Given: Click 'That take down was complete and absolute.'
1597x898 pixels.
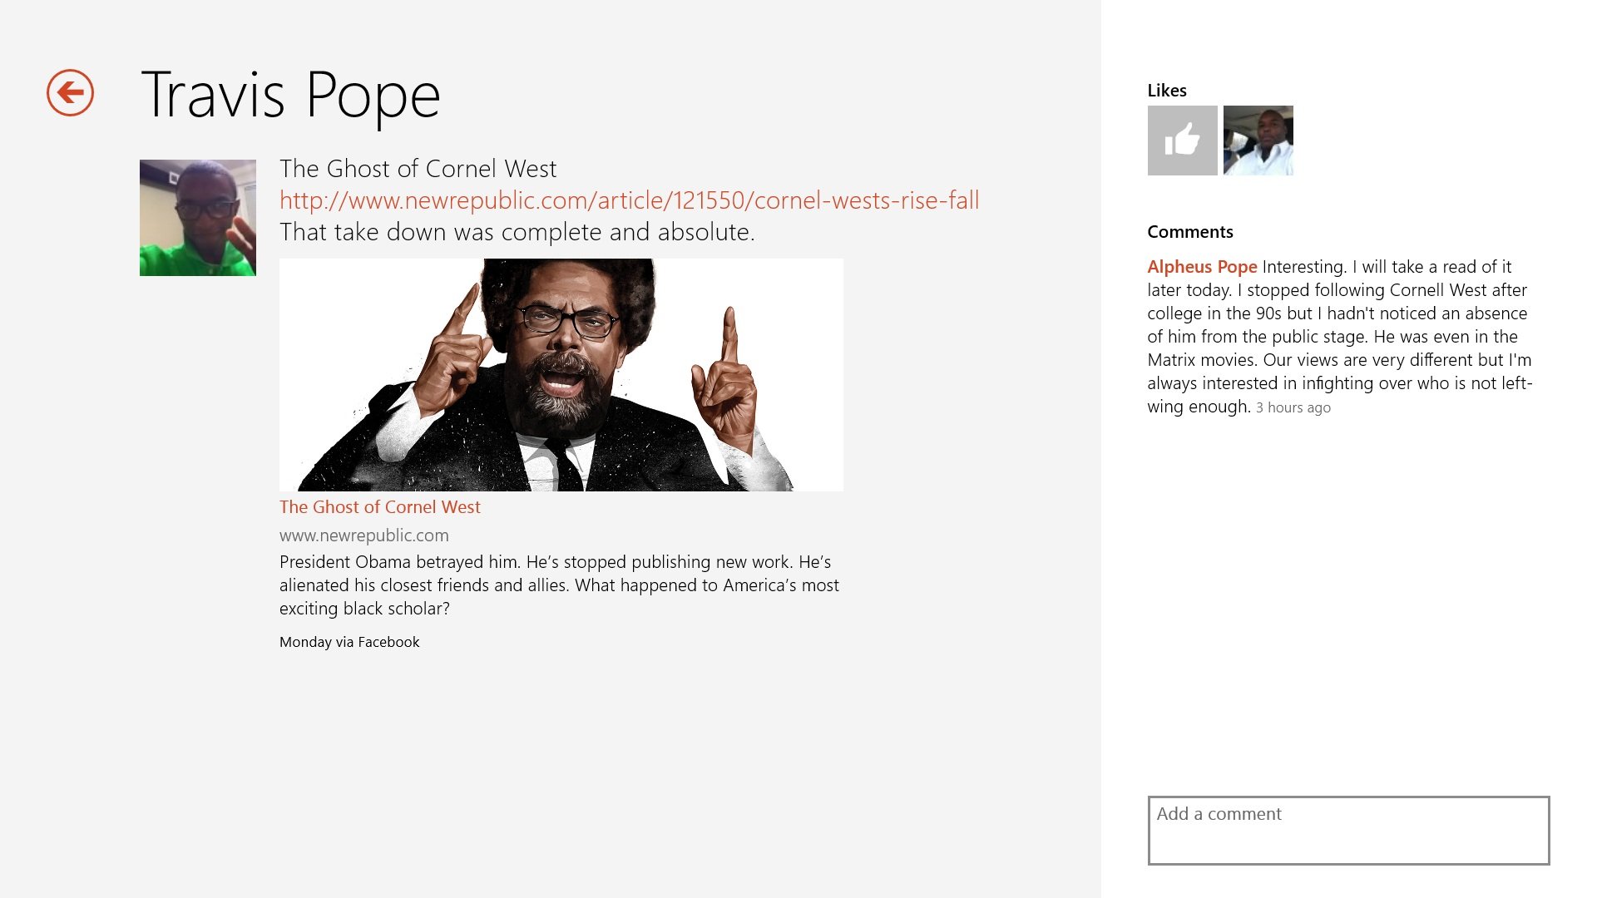Looking at the screenshot, I should 517,232.
